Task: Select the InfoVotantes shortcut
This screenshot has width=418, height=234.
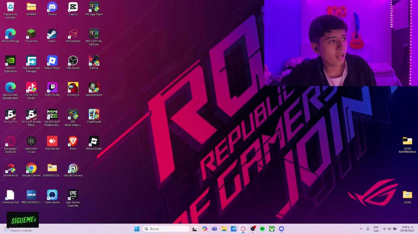Action: [x=73, y=36]
